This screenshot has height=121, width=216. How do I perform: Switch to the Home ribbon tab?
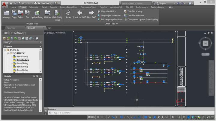tap(13, 7)
